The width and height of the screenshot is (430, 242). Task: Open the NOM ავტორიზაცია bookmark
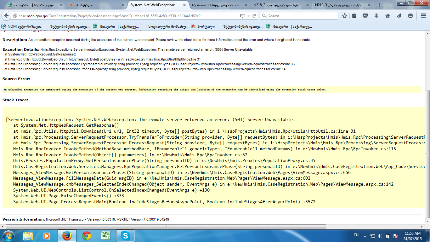21,26
